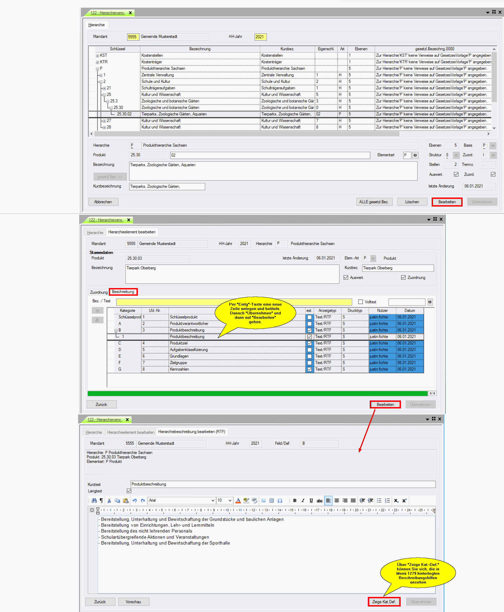Click the Kurzbezeichnung input field
Screen dimensions: 504x612
coord(167,187)
